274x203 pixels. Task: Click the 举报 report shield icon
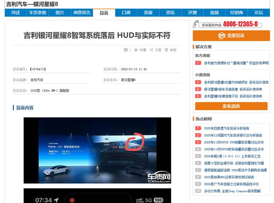[166, 50]
